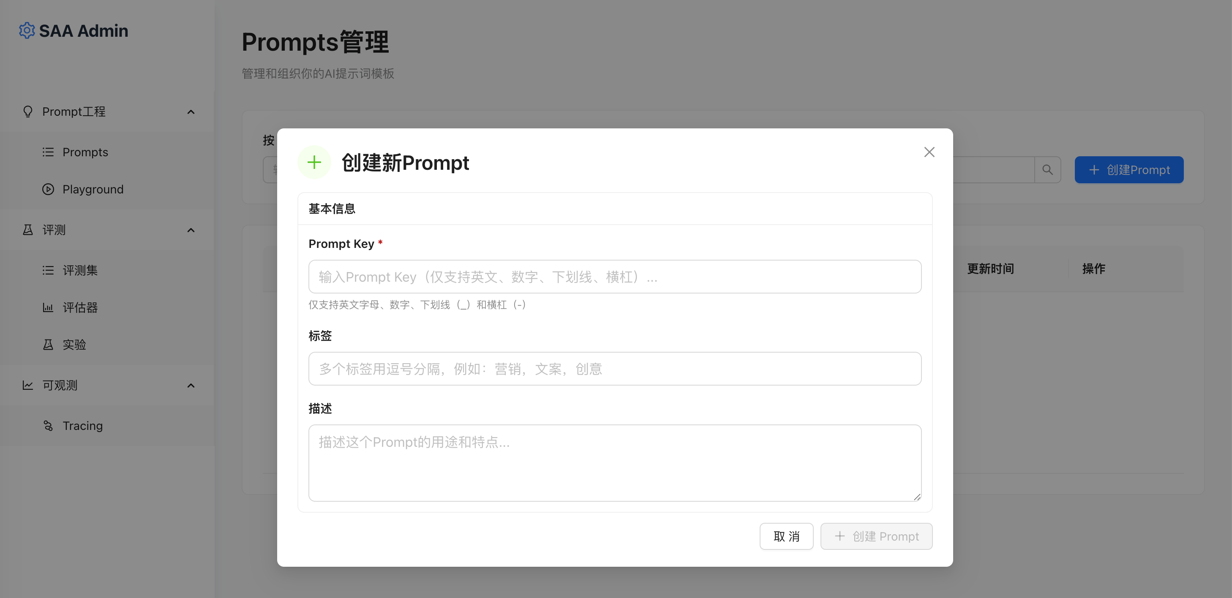Collapse the 评测 section chevron

(191, 231)
